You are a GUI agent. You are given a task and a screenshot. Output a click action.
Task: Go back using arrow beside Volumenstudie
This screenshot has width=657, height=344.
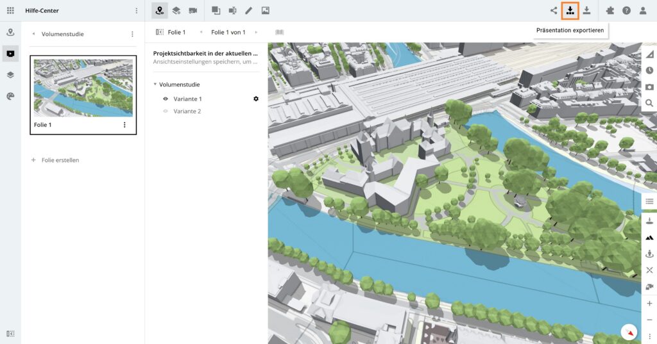point(33,34)
